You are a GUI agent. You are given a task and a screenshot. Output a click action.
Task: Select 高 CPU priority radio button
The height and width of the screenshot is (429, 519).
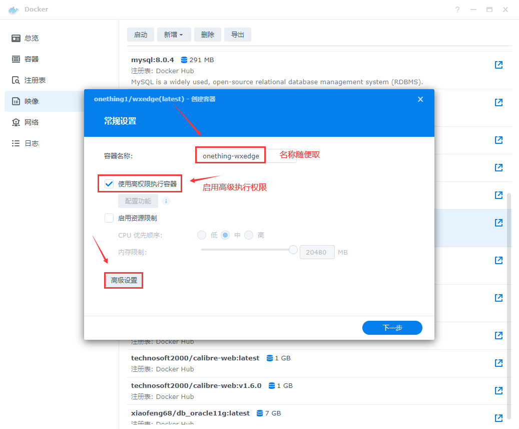(249, 235)
